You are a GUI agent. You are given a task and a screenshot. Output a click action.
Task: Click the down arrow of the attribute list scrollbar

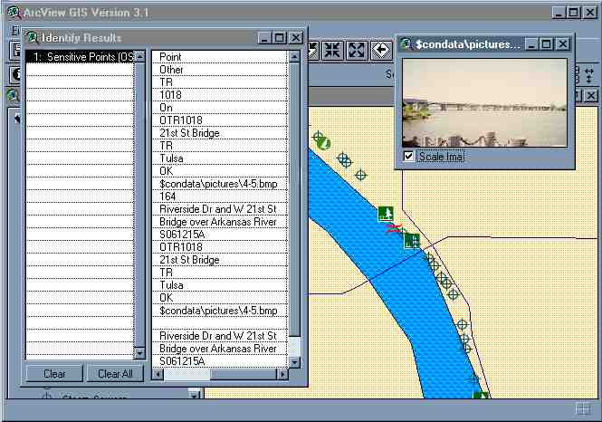[x=294, y=361]
